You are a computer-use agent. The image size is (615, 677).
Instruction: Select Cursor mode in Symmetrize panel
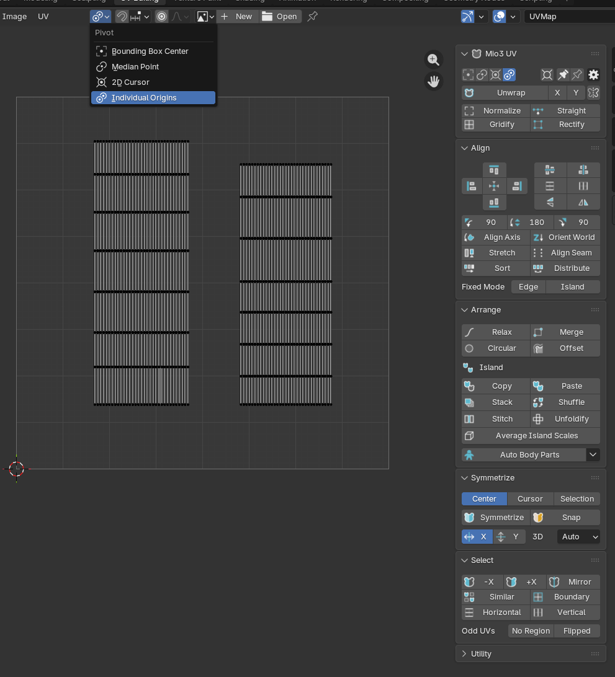(530, 499)
